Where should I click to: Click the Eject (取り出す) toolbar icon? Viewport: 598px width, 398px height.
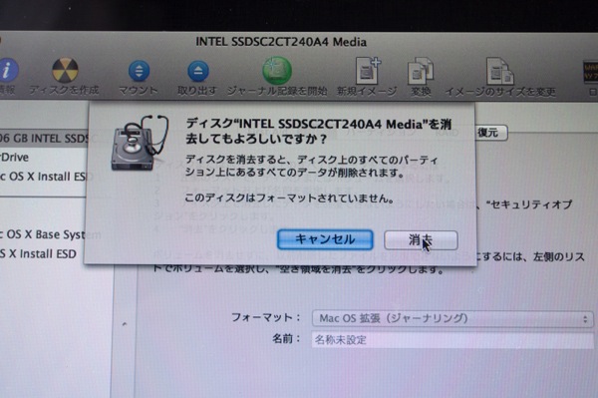click(x=198, y=71)
